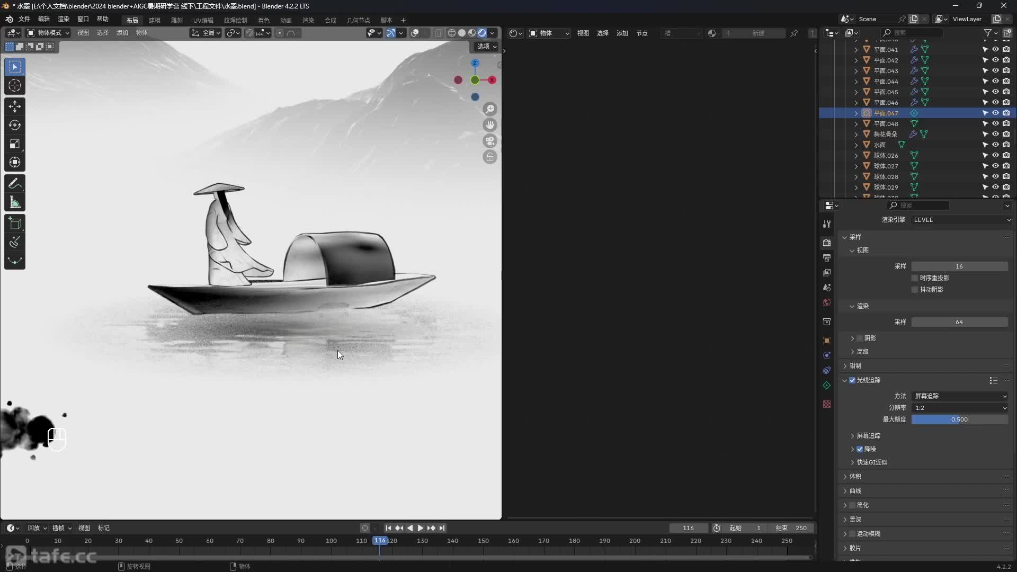The height and width of the screenshot is (572, 1017).
Task: Open the Object properties tab
Action: [x=827, y=341]
